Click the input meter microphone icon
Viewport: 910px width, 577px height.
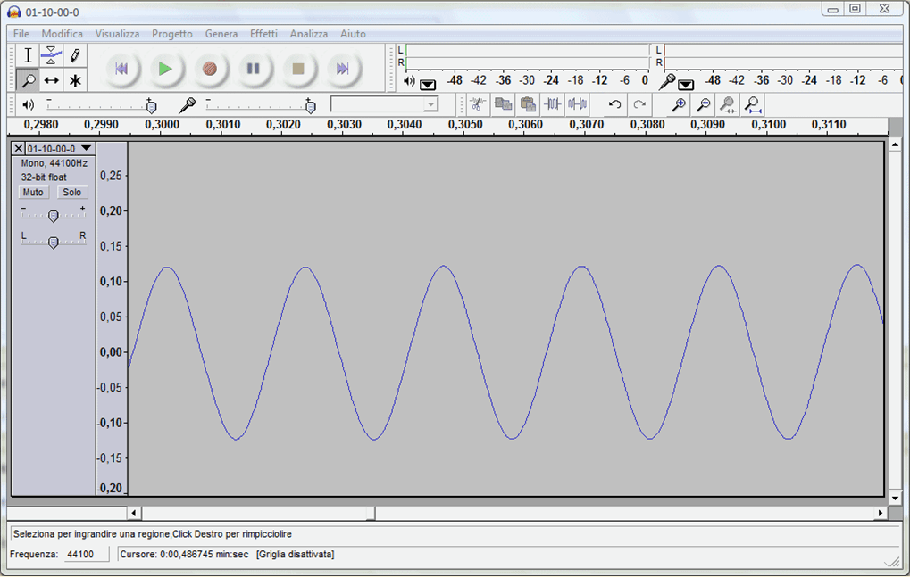667,81
